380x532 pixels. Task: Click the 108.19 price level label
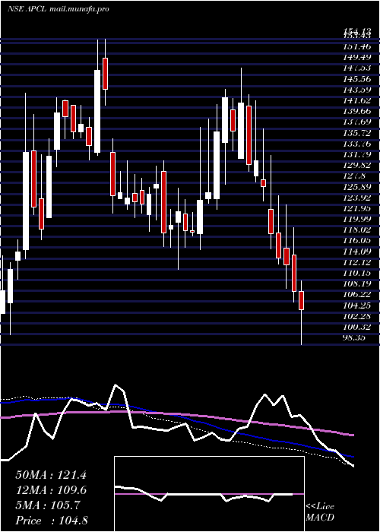click(x=357, y=284)
